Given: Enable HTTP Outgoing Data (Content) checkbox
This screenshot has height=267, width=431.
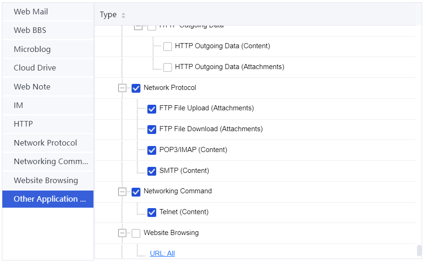Looking at the screenshot, I should click(x=167, y=46).
